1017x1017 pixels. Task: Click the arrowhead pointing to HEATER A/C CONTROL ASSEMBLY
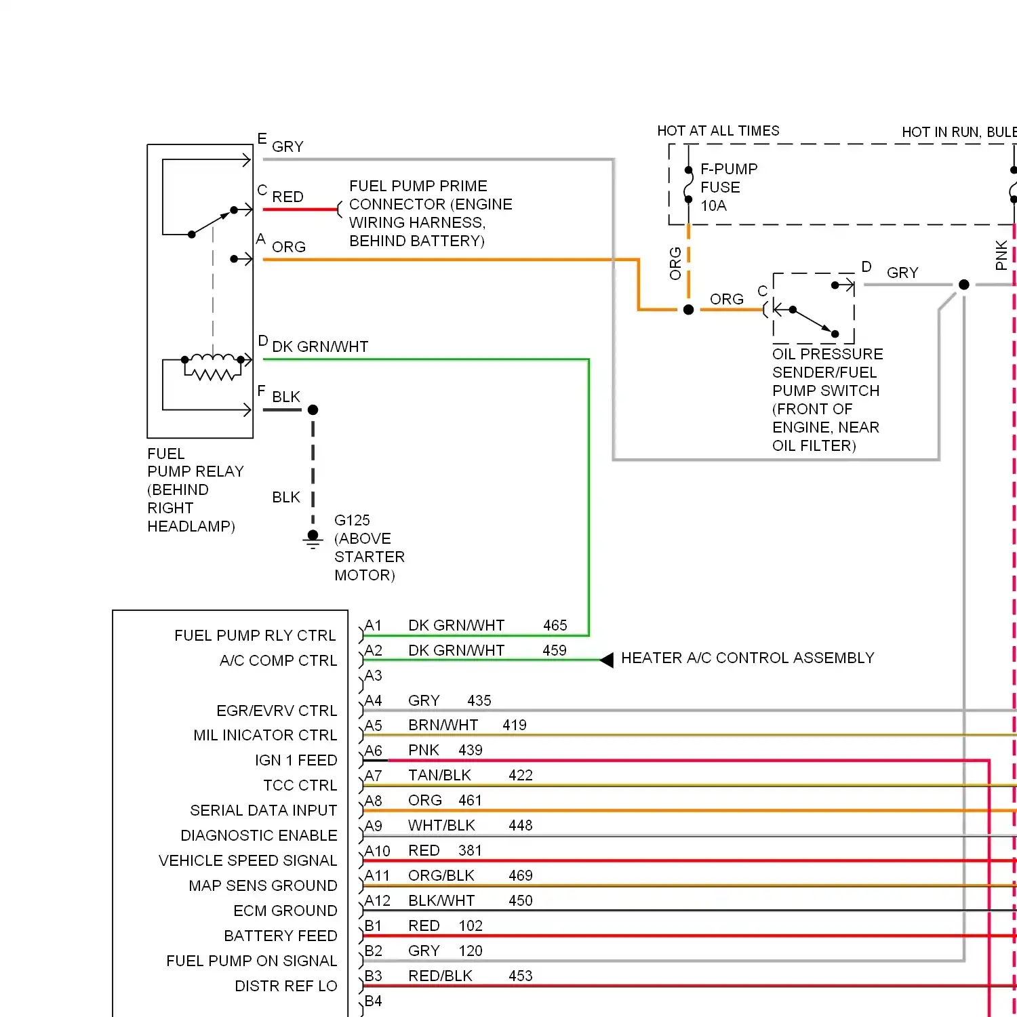point(607,660)
